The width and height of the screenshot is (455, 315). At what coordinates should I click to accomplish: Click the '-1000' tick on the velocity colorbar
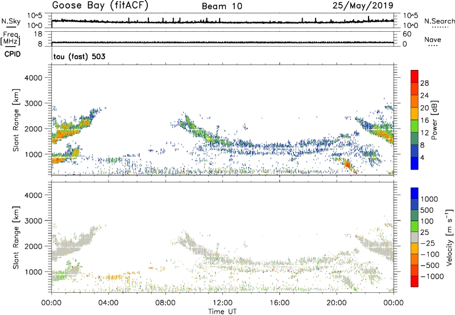coord(432,276)
